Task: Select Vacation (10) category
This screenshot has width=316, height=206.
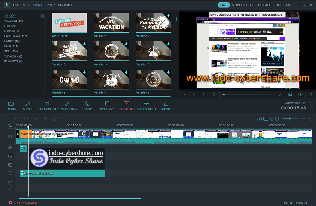Action: click(13, 21)
